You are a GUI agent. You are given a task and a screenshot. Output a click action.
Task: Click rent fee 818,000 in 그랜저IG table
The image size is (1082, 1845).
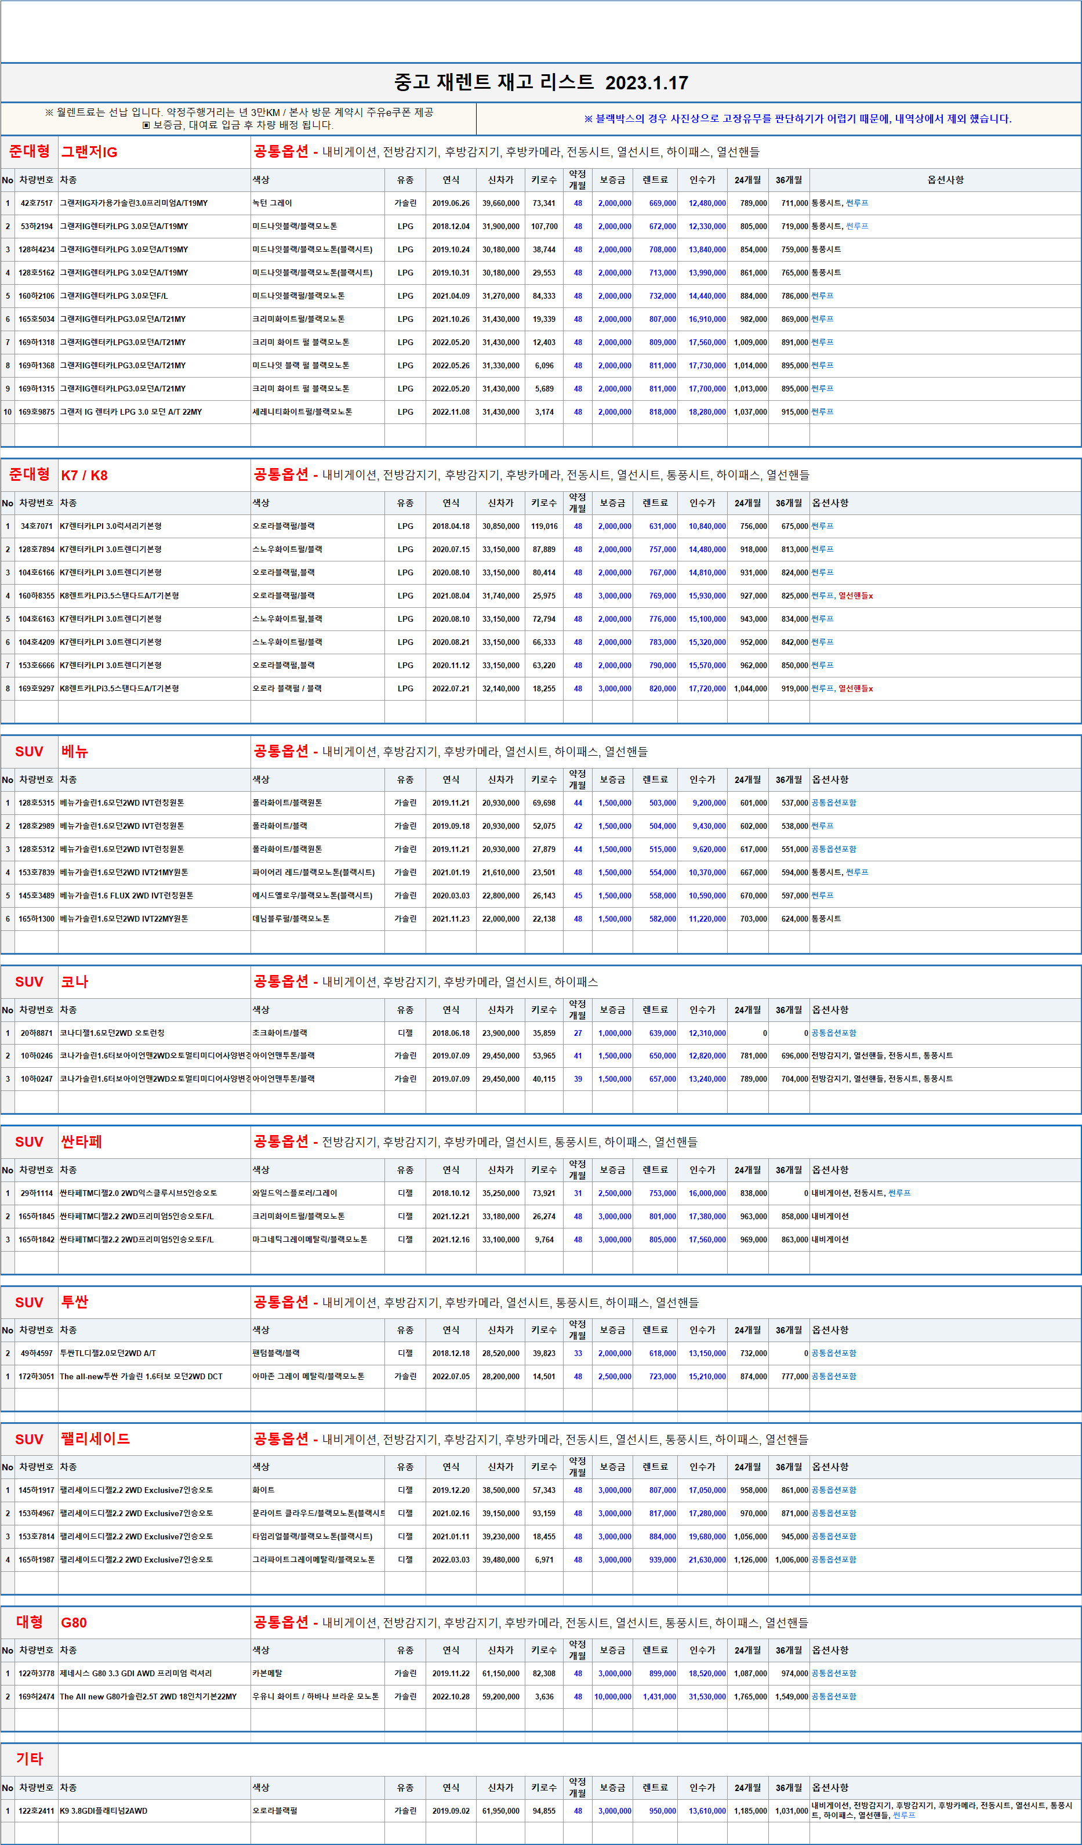point(663,411)
